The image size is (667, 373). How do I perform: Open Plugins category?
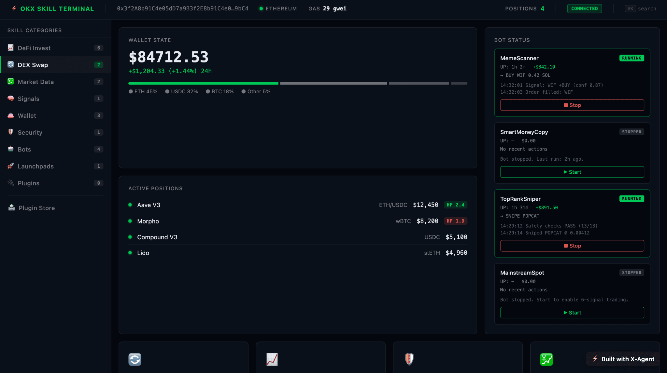55,183
